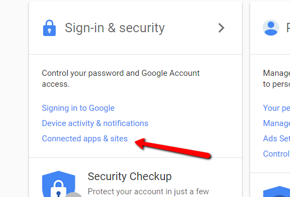The width and height of the screenshot is (290, 197).
Task: Click the person avatar icon on the right card
Action: 271,28
